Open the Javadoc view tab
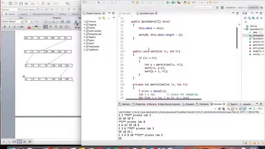This screenshot has width=265, height=149. point(245,104)
